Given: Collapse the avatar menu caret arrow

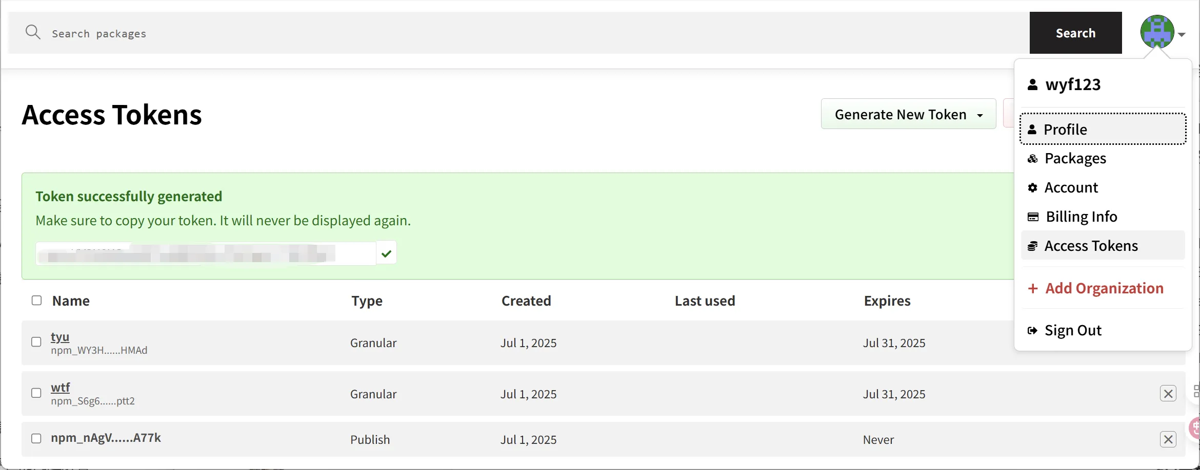Looking at the screenshot, I should 1182,35.
